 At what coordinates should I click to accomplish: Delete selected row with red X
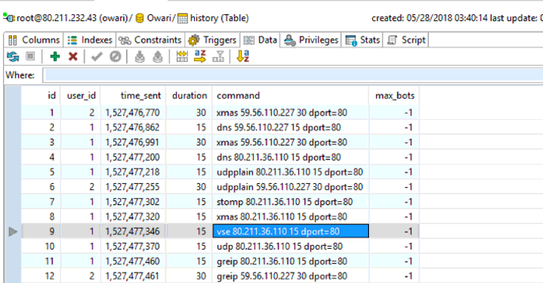(73, 57)
